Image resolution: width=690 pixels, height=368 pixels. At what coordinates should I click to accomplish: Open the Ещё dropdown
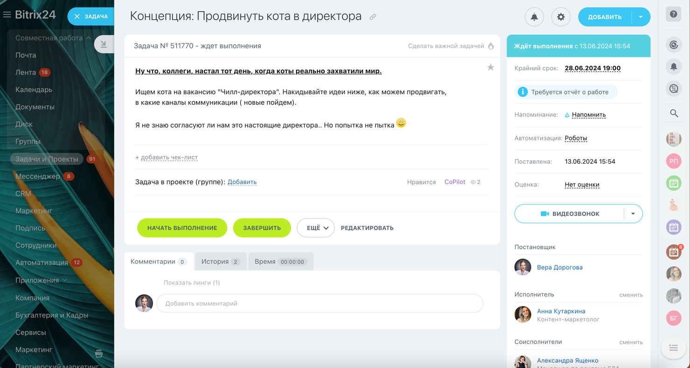pos(316,228)
